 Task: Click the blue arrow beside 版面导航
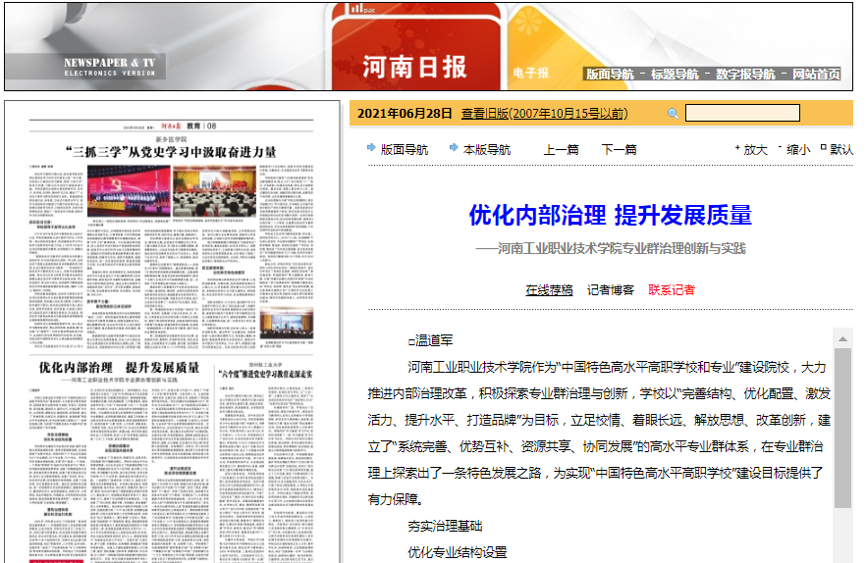pyautogui.click(x=371, y=149)
